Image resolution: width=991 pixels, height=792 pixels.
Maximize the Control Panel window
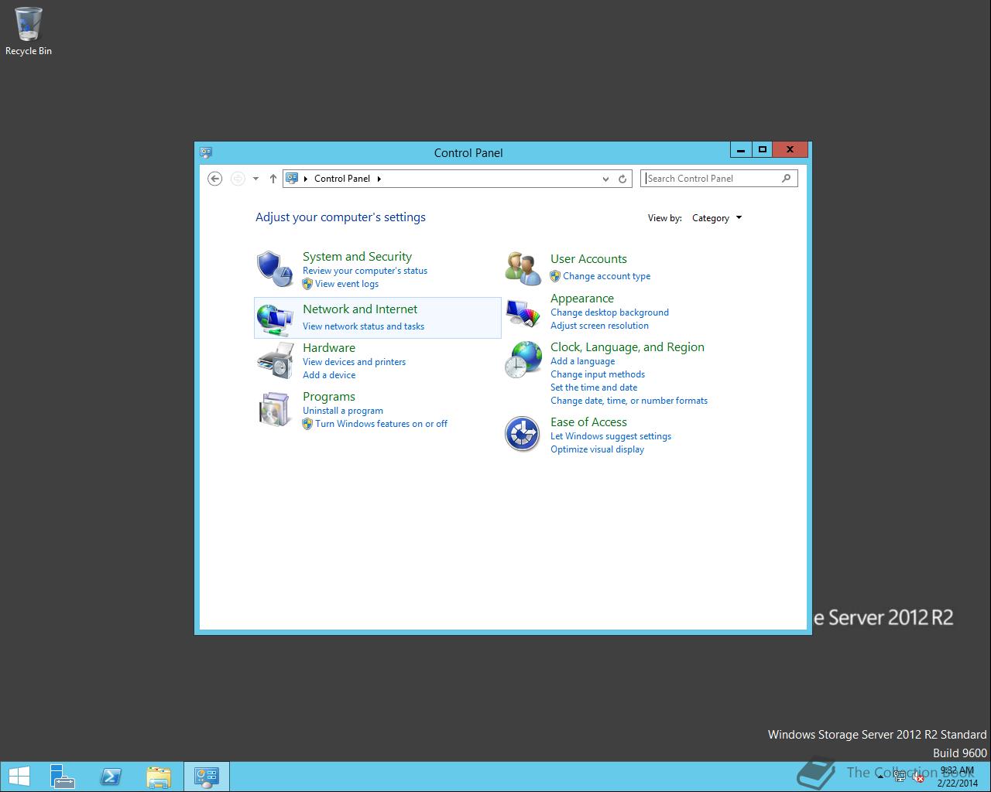point(762,150)
